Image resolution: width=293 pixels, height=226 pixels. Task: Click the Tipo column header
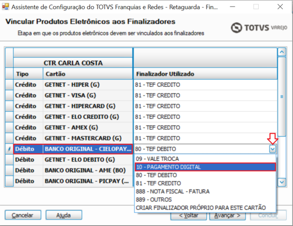tap(28, 74)
